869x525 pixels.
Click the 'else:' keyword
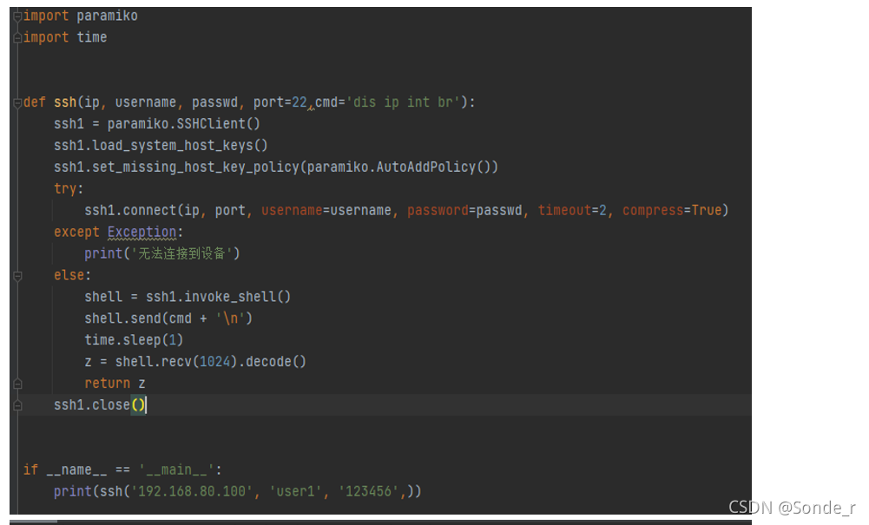tap(72, 275)
